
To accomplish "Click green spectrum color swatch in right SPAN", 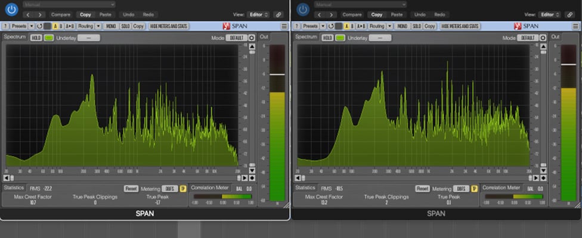I will point(340,37).
